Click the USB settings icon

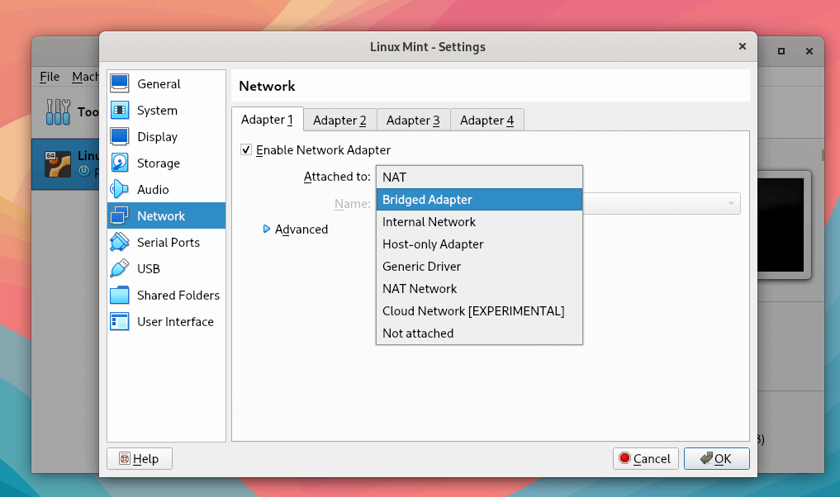click(x=120, y=269)
